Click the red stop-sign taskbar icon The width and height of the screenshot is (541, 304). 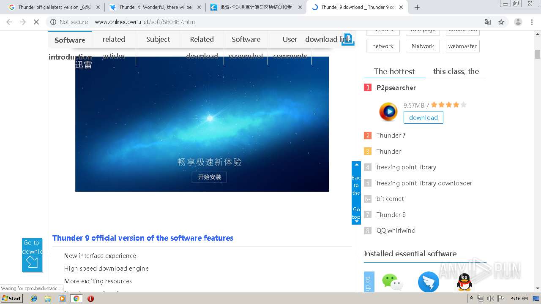pos(90,299)
